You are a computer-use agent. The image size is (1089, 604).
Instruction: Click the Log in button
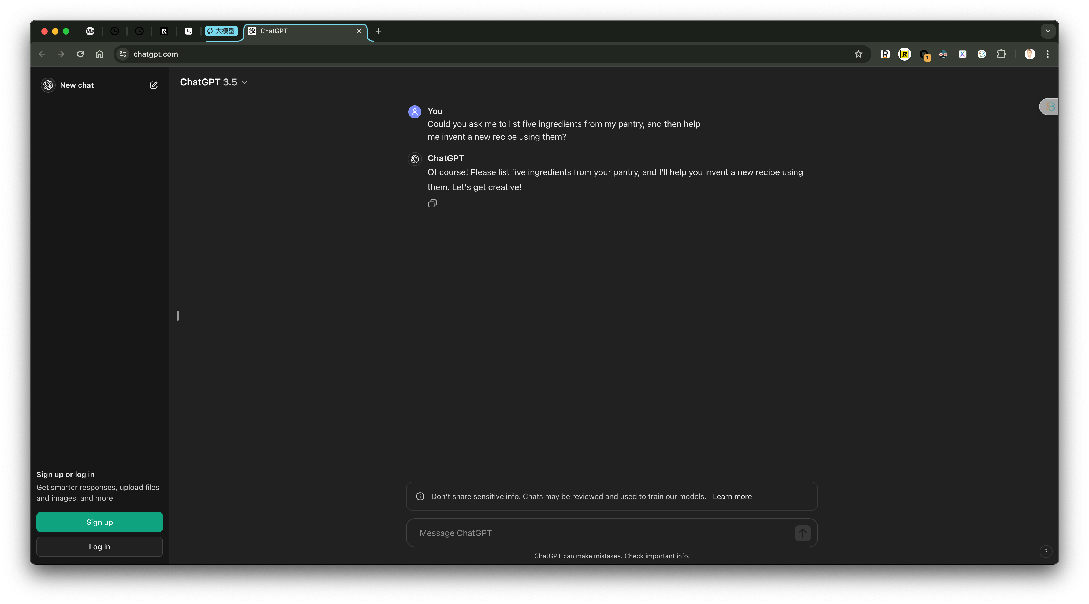click(99, 546)
